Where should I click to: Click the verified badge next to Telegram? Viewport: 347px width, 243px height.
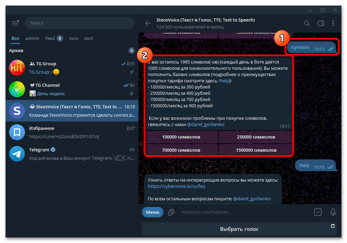[53, 150]
